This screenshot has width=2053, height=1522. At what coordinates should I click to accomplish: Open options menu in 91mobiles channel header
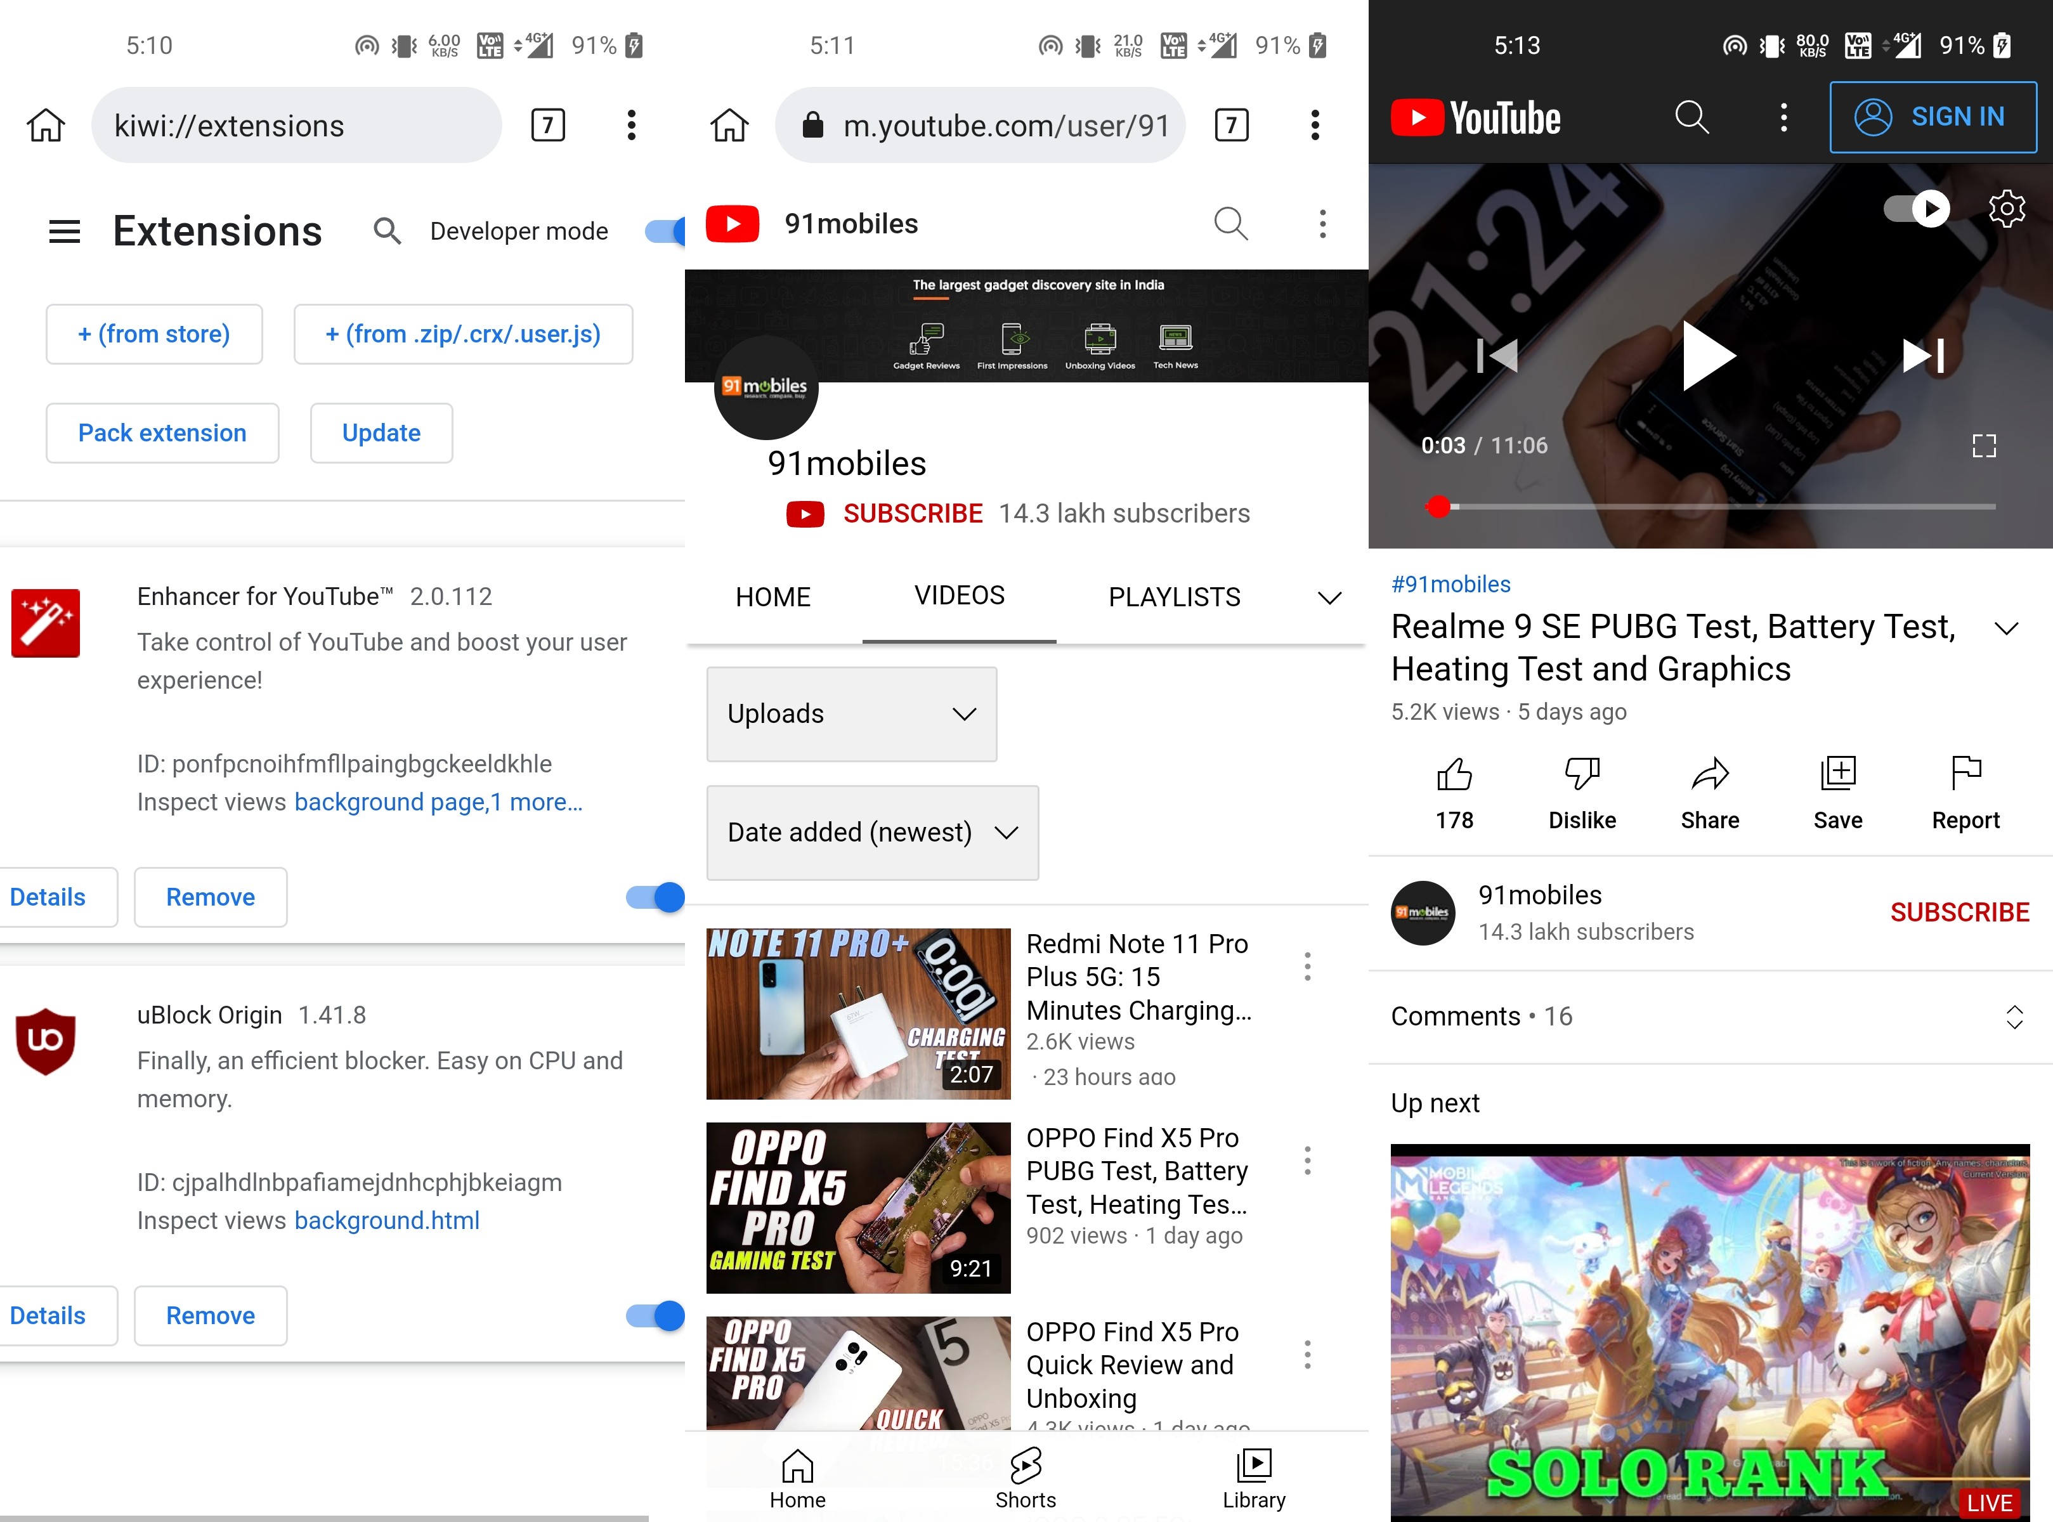pyautogui.click(x=1322, y=223)
